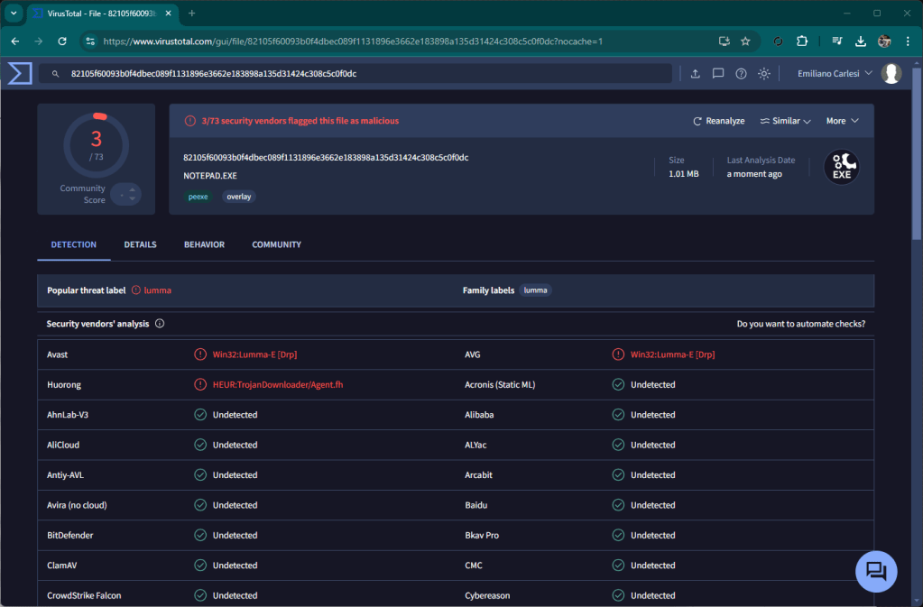
Task: Click the EXE file type icon
Action: pos(841,168)
